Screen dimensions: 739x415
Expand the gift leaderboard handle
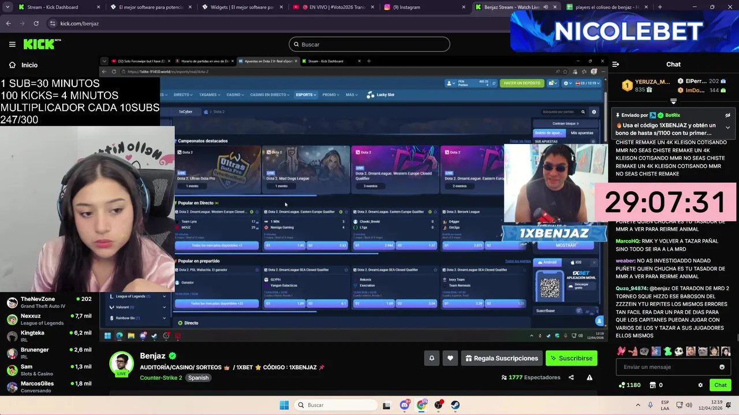[673, 101]
